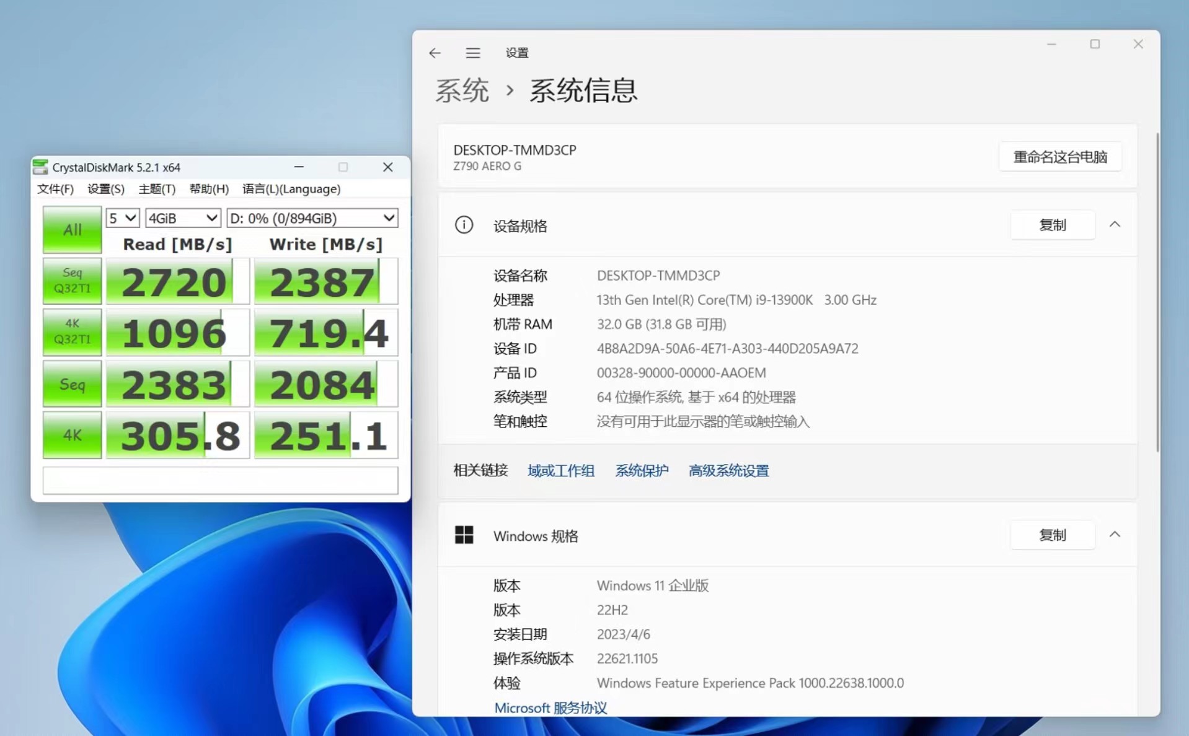Click the 4K write result 251.1
This screenshot has height=736, width=1189.
pos(326,436)
